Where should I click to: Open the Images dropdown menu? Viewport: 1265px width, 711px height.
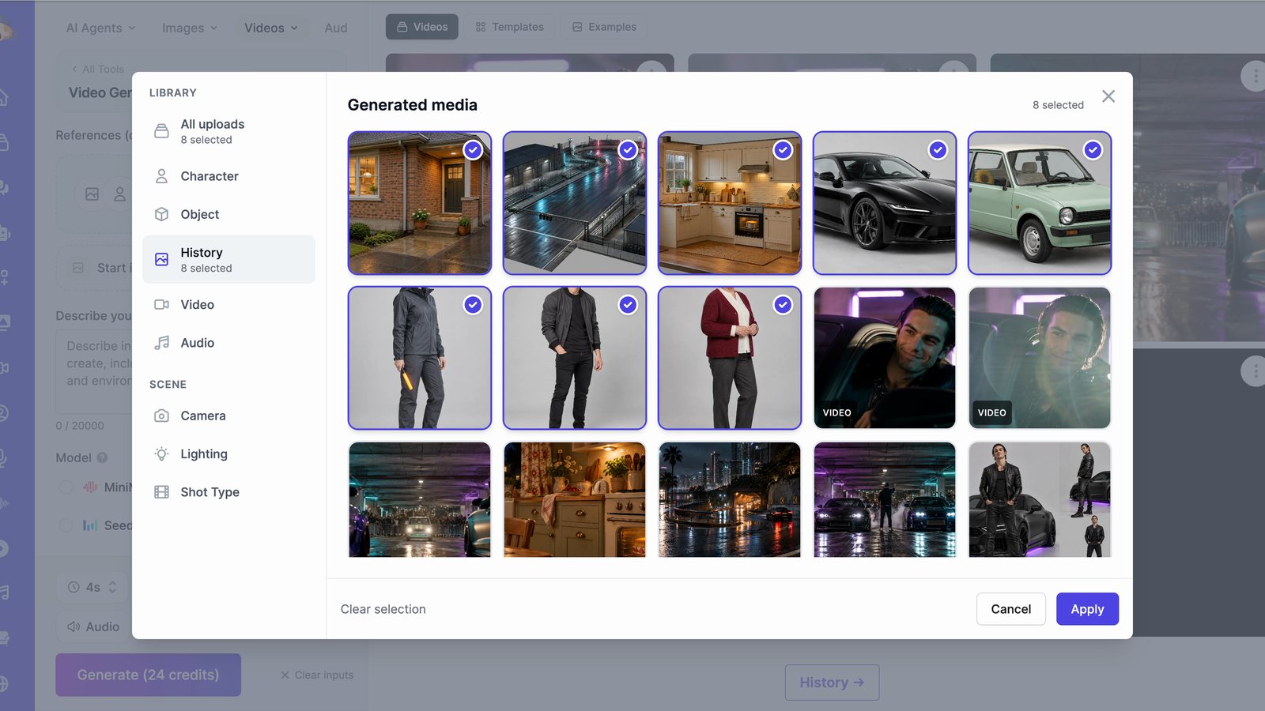190,28
